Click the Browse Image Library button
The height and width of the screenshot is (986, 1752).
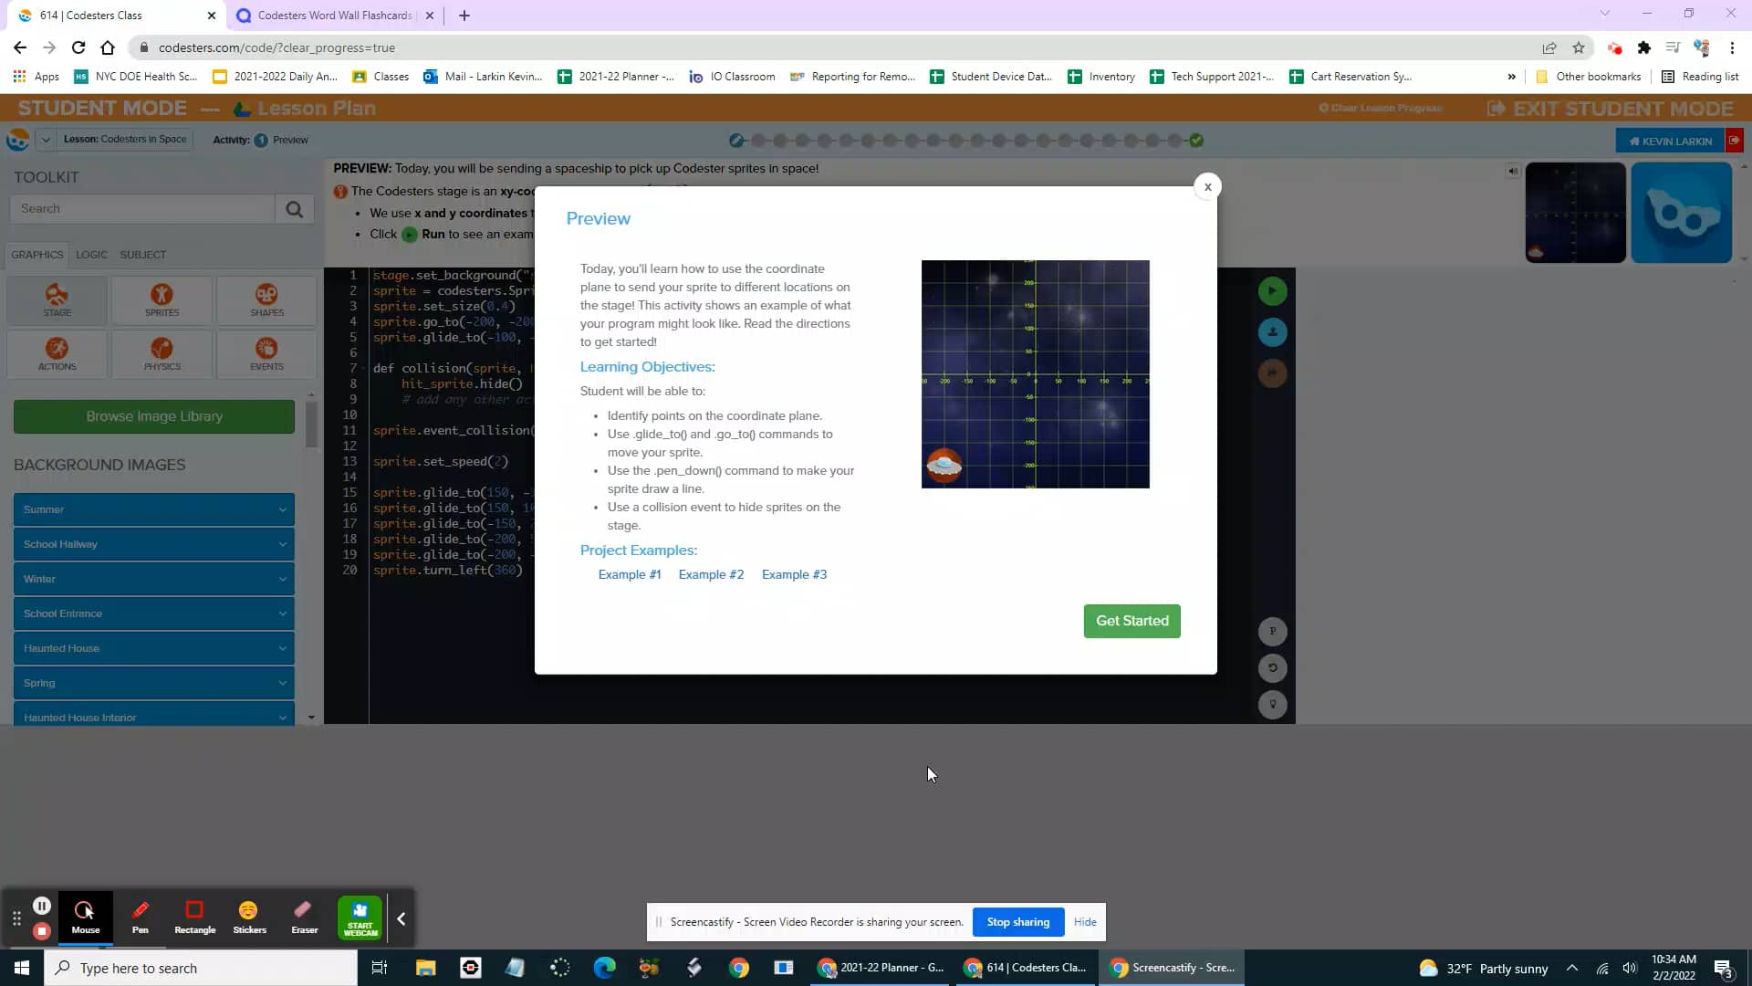click(x=153, y=416)
